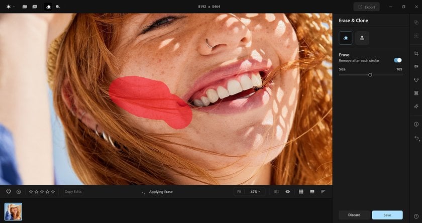The height and width of the screenshot is (223, 422).
Task: Rate photo one star
Action: click(x=31, y=192)
